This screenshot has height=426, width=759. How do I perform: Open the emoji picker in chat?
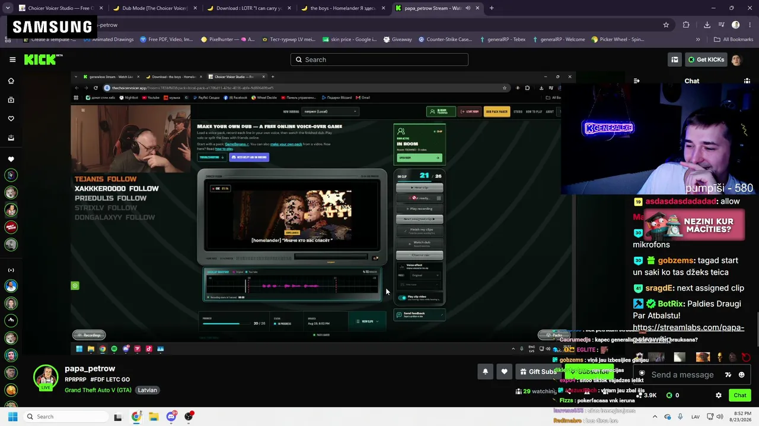point(741,375)
